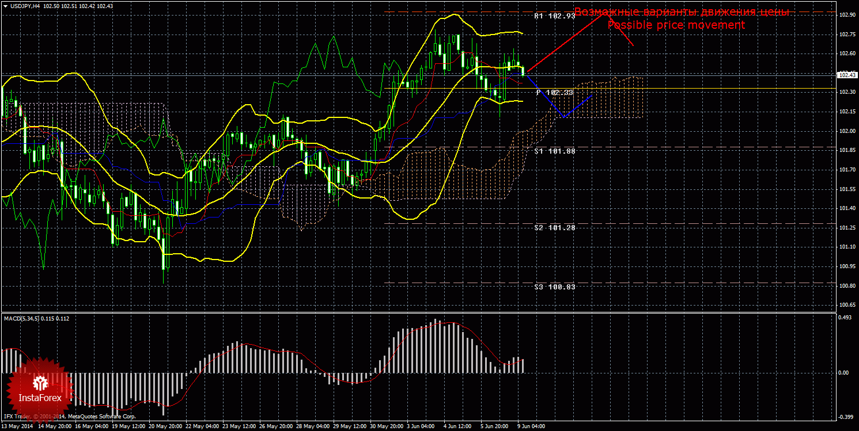The height and width of the screenshot is (431, 859).
Task: Click the 13 May 2014 date label
Action: [17, 426]
